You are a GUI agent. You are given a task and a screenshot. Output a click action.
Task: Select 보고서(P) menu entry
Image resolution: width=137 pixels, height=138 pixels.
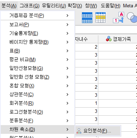pos(37,24)
